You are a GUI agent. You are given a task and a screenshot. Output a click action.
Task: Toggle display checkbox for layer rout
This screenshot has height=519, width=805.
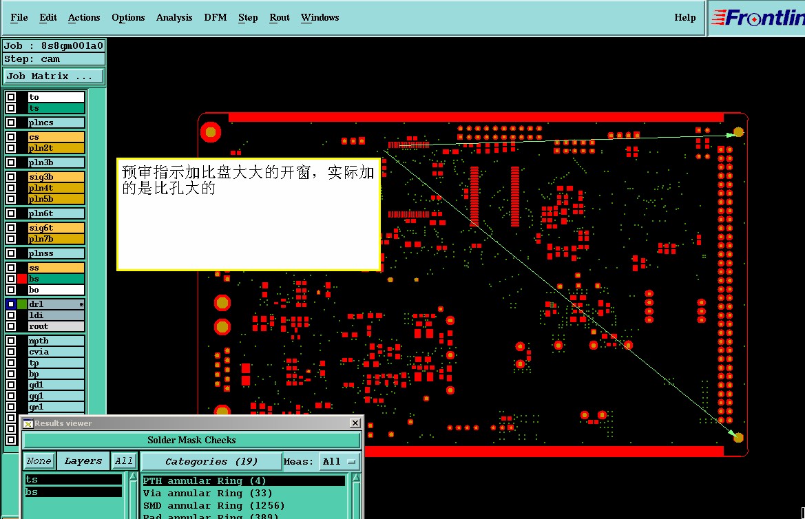(x=11, y=326)
